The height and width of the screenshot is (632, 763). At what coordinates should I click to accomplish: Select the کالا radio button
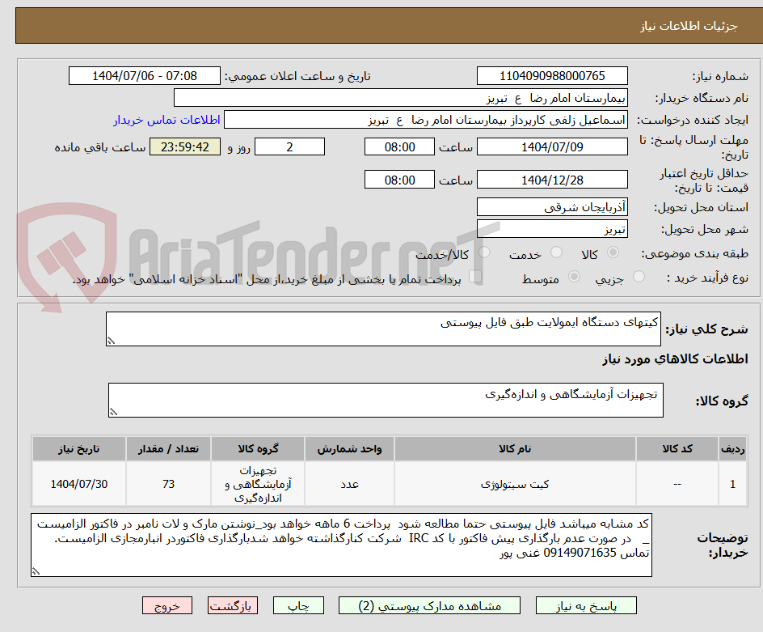pyautogui.click(x=613, y=253)
